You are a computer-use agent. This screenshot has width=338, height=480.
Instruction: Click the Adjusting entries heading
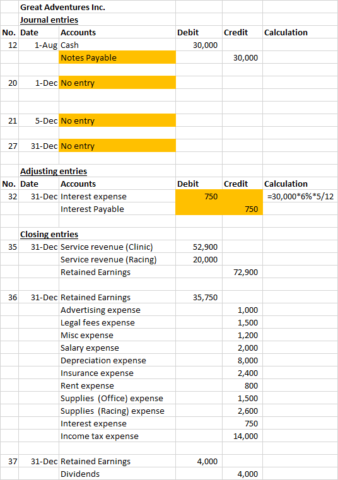tap(54, 172)
